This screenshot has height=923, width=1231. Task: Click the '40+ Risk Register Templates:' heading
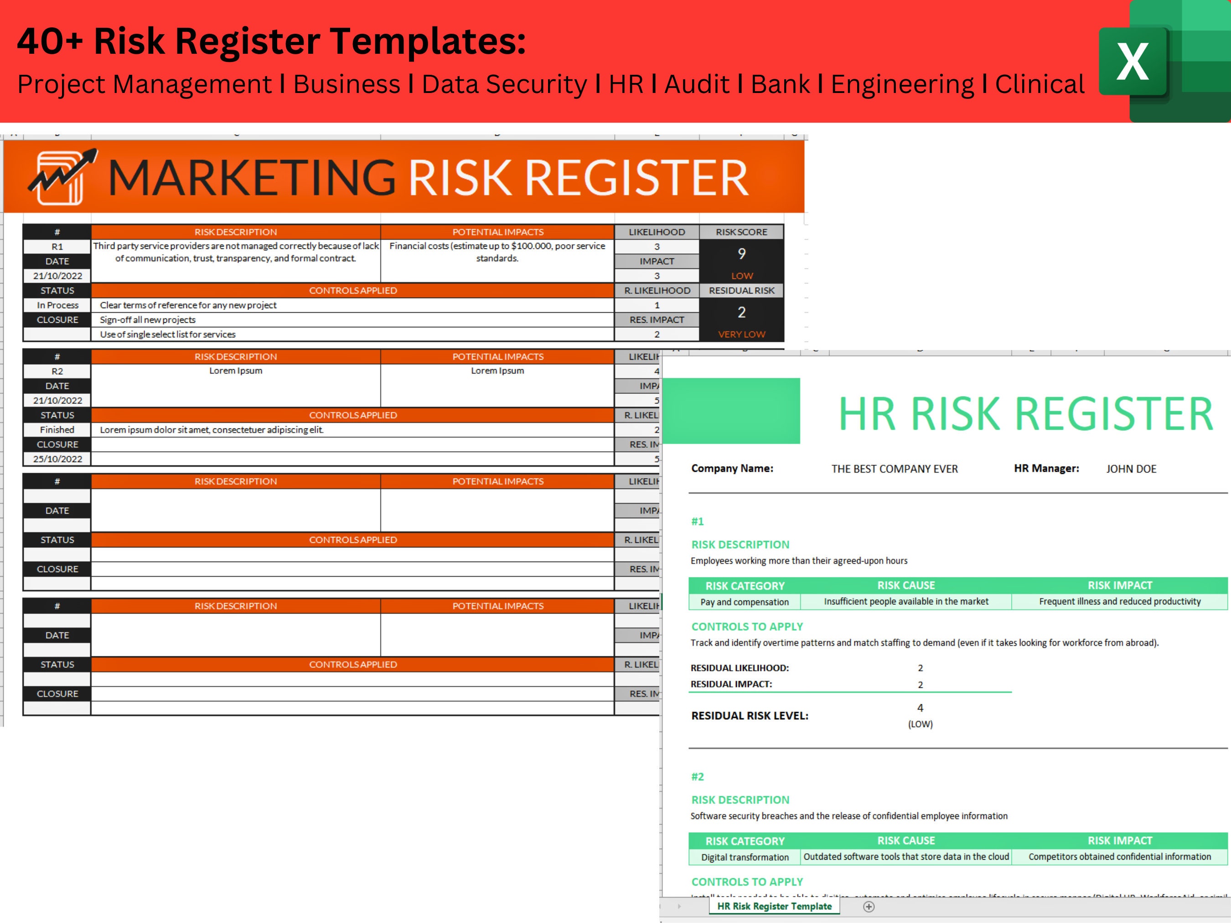pos(272,41)
